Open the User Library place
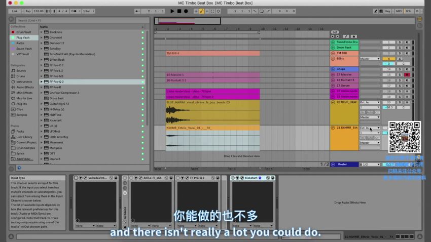This screenshot has height=242, width=431. tap(24, 137)
